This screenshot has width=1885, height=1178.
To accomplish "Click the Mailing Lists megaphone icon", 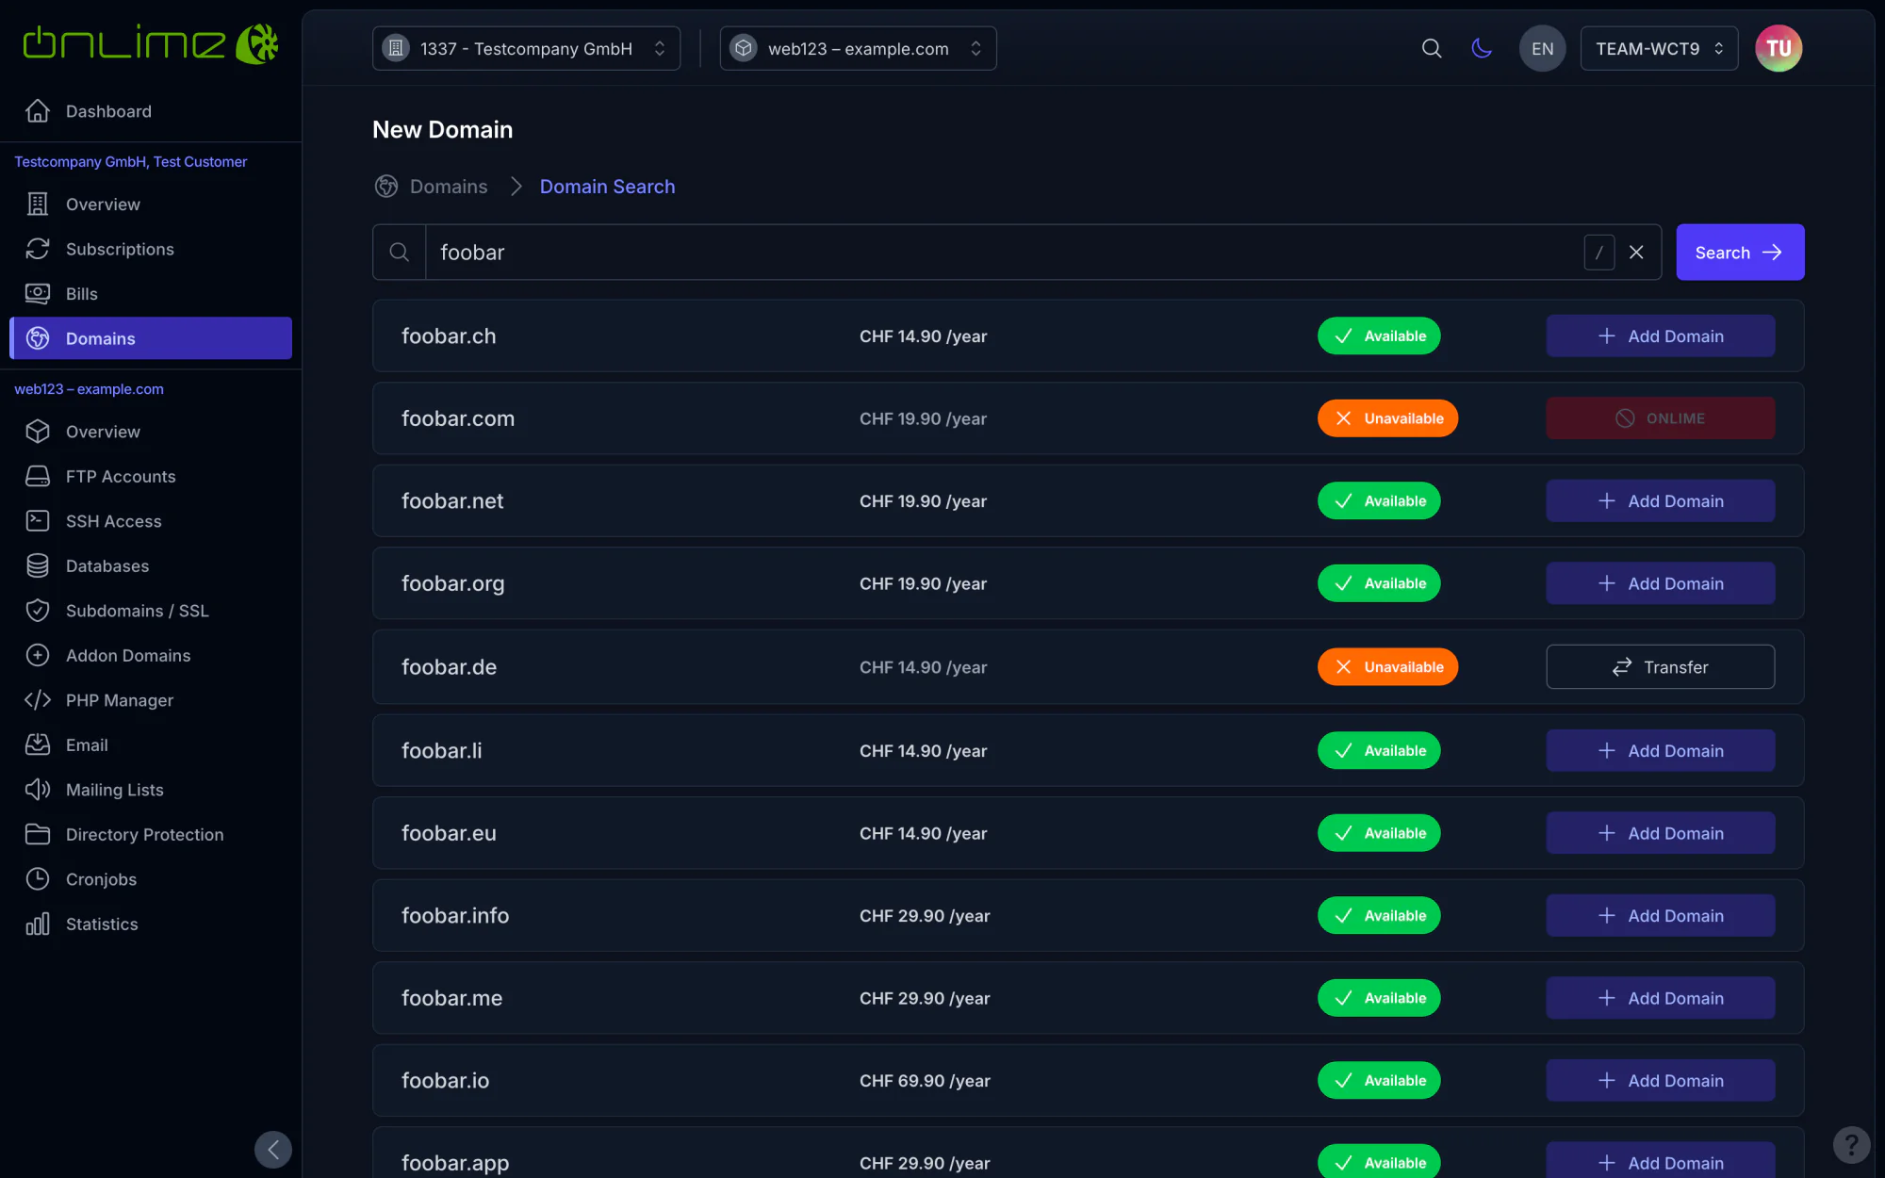I will (x=38, y=789).
